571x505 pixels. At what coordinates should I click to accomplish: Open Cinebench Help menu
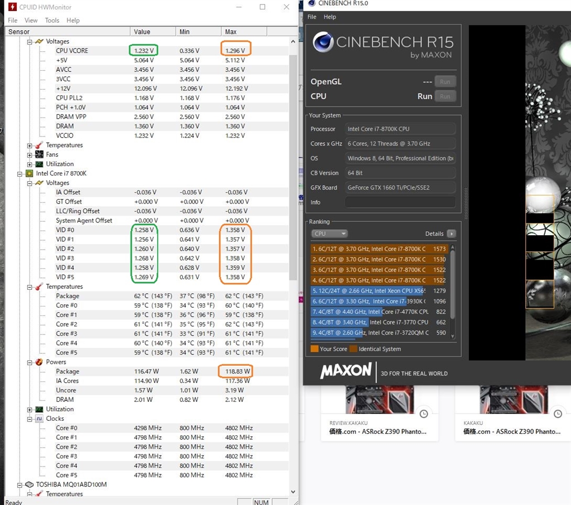(x=330, y=17)
